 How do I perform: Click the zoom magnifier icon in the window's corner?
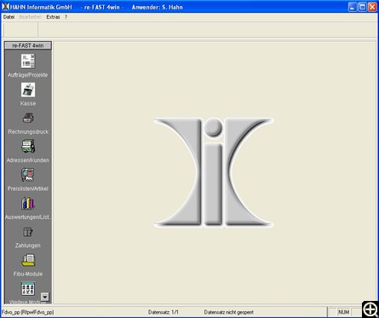370,309
